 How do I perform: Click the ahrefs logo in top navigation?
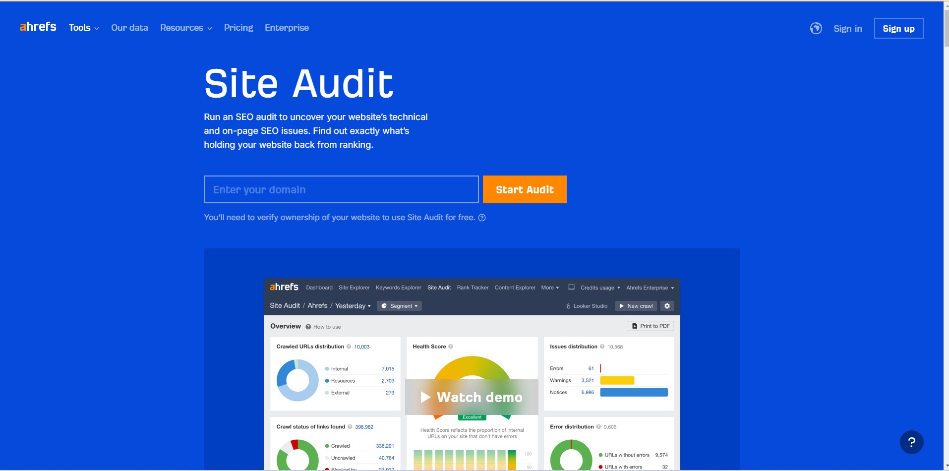[x=38, y=27]
